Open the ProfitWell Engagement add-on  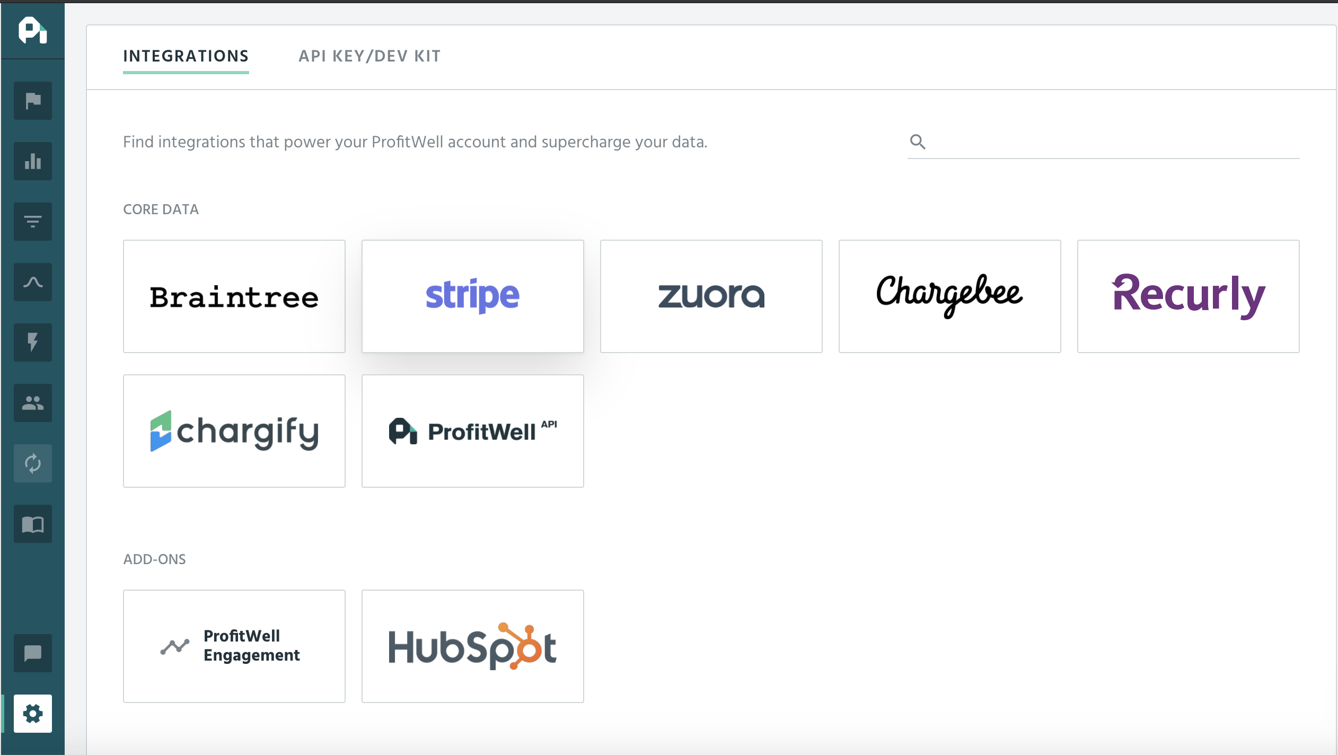tap(234, 646)
